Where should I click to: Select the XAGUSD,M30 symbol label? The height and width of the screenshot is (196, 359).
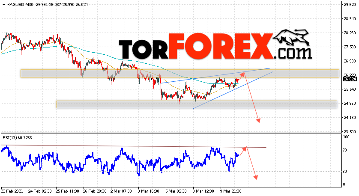click(21, 5)
